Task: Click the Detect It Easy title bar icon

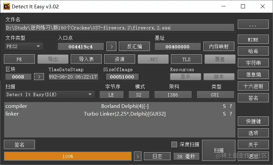Action: (7, 6)
